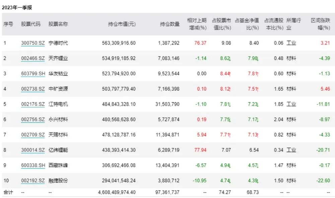The width and height of the screenshot is (335, 198).
Task: Click holding value 438,393,414.30
Action: pos(119,150)
